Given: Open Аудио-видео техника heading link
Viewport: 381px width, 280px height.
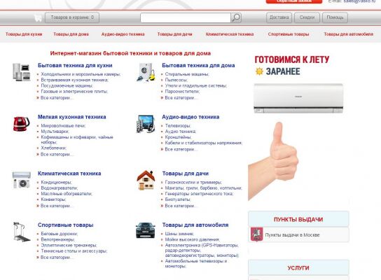Looking at the screenshot, I should 190,117.
